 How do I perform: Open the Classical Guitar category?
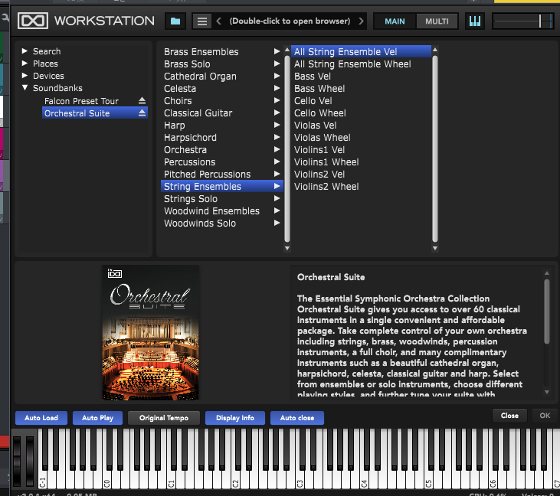point(222,113)
